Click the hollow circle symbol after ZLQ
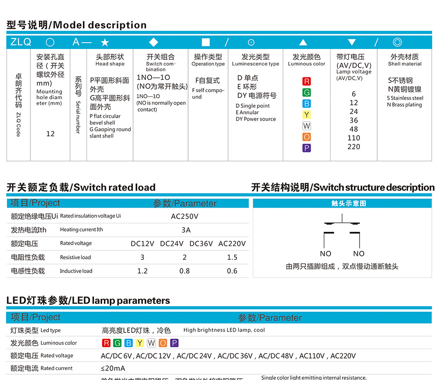Screen dimensions: 437x380 pos(50,42)
